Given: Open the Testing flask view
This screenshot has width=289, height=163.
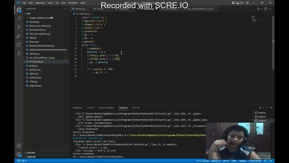Looking at the screenshot, I should click(19, 53).
